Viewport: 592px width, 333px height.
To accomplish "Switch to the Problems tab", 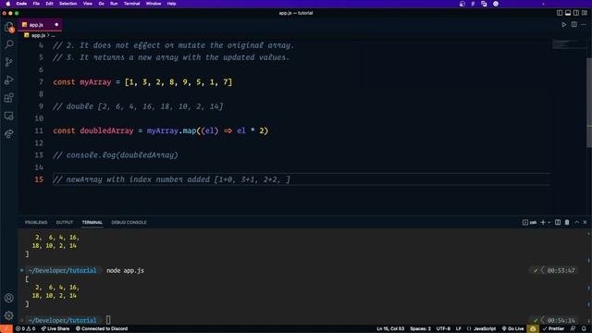I will (36, 222).
